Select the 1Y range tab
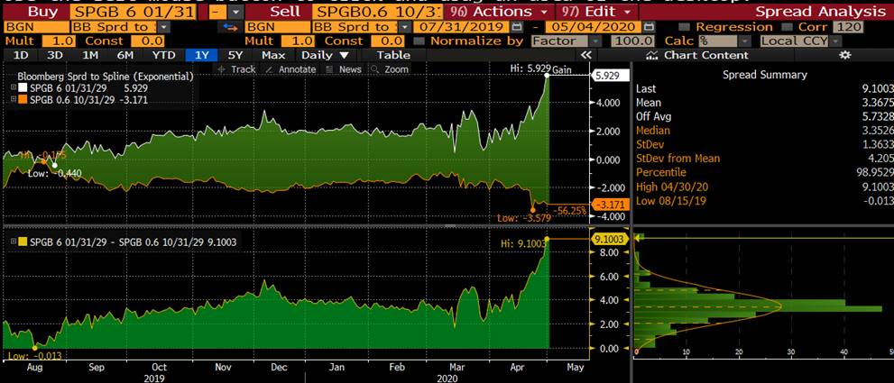The height and width of the screenshot is (383, 894). (x=202, y=55)
